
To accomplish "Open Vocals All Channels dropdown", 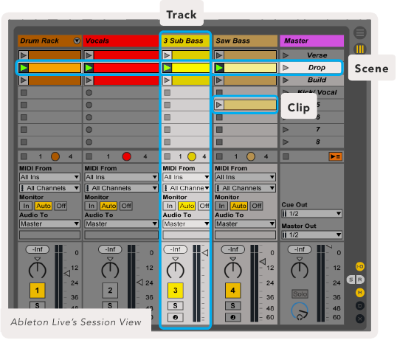I will [121, 188].
